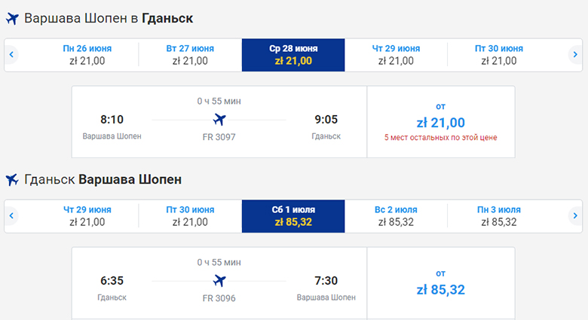The width and height of the screenshot is (588, 320).
Task: Click the plane icon beside Гданьск Варшава Шопен heading
Action: pyautogui.click(x=12, y=180)
